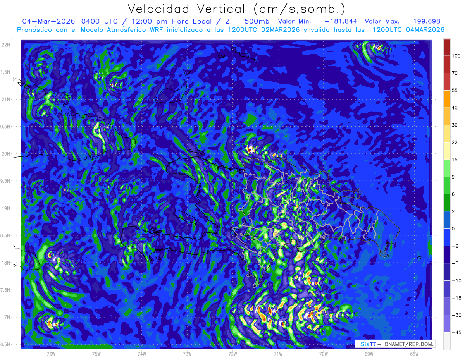Click the dark green legend segment between 6 and 2

tap(447, 203)
